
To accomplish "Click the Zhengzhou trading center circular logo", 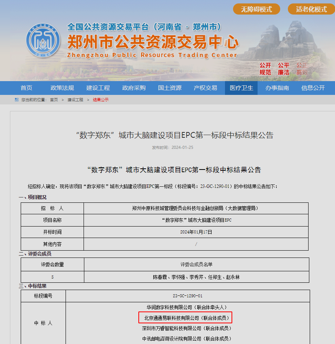I will point(43,41).
